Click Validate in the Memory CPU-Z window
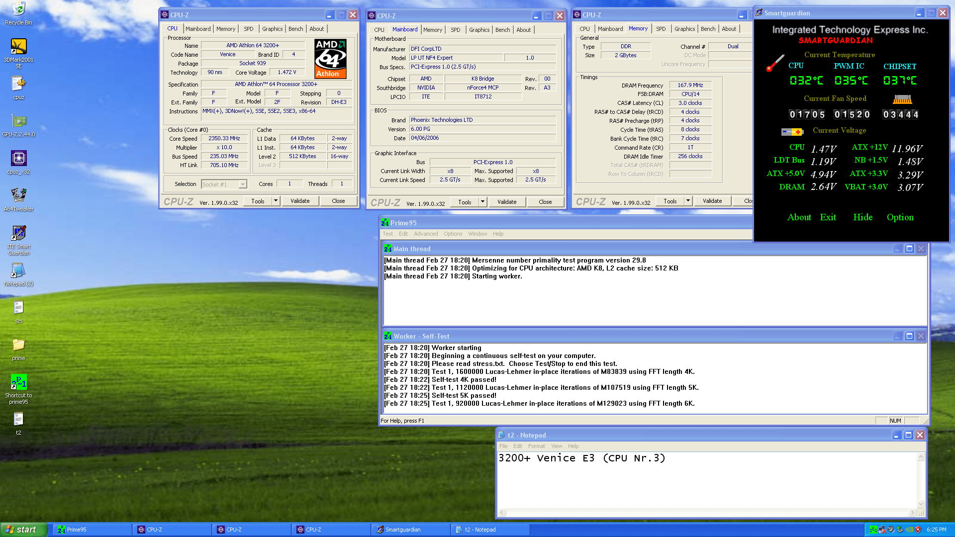 point(712,201)
